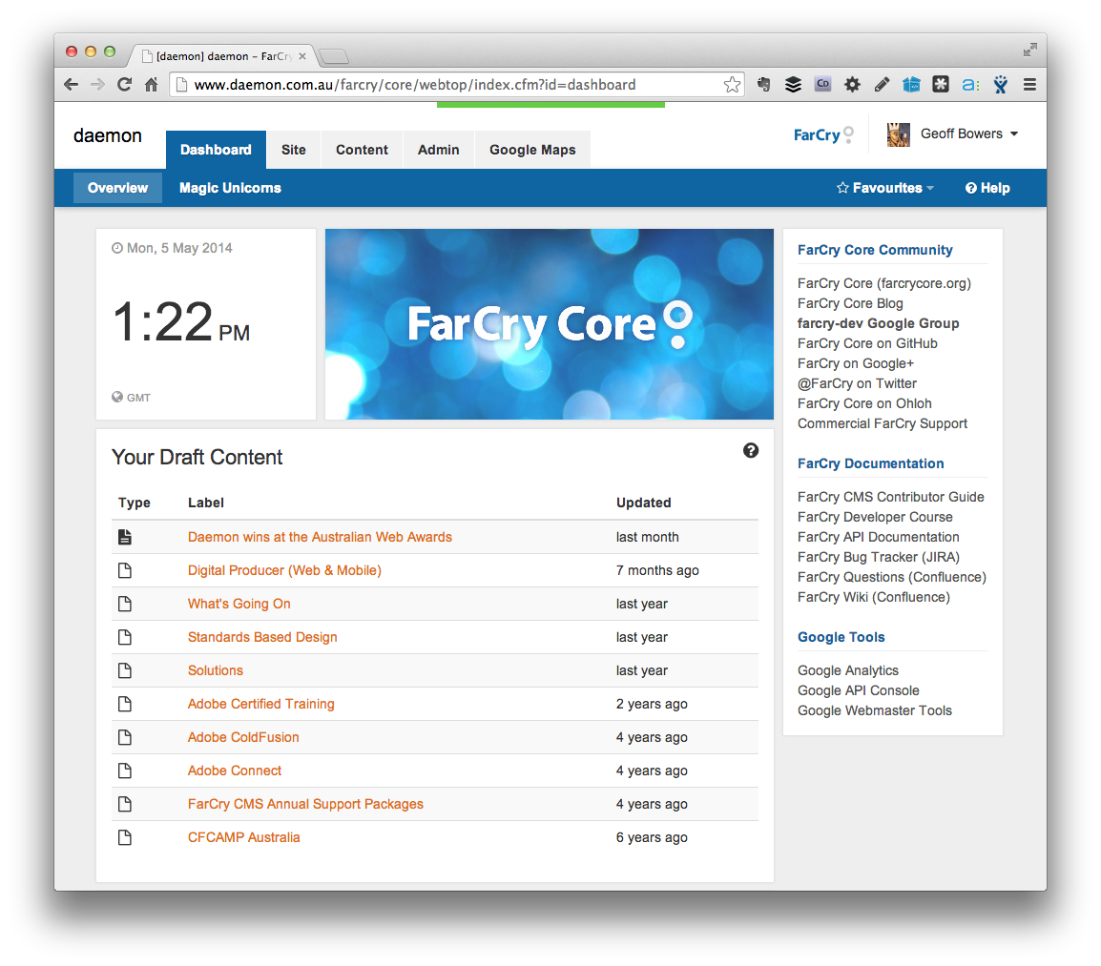The height and width of the screenshot is (966, 1101).
Task: Open the browser home icon
Action: point(151,85)
